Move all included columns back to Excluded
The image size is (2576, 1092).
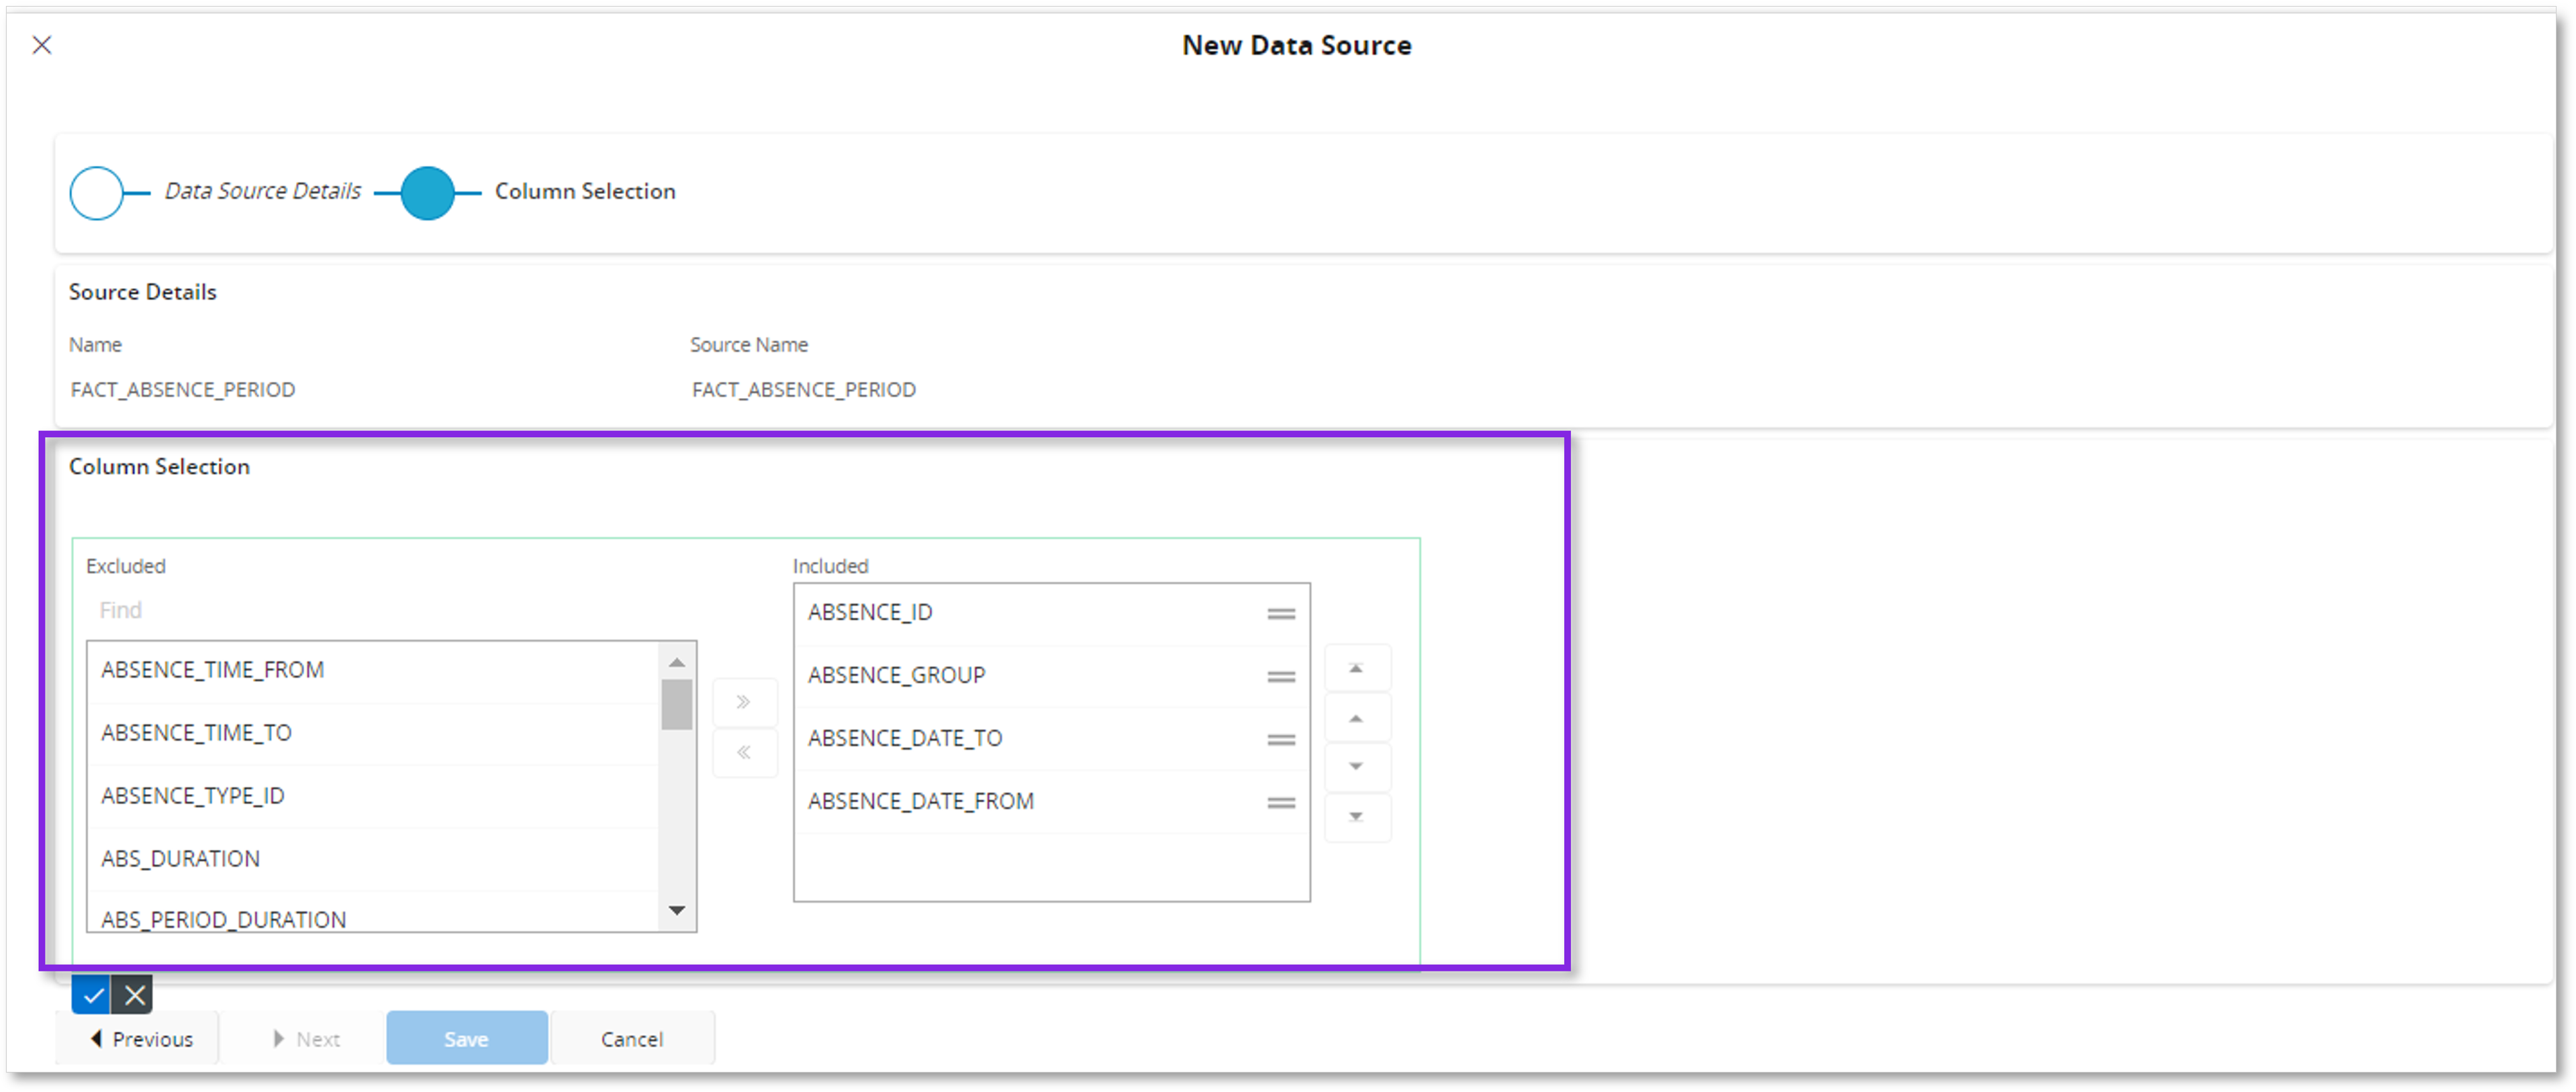[744, 753]
